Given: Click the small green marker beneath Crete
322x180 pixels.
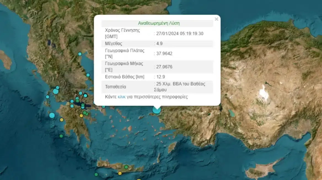Looking at the screenshot, I should pos(96,174).
